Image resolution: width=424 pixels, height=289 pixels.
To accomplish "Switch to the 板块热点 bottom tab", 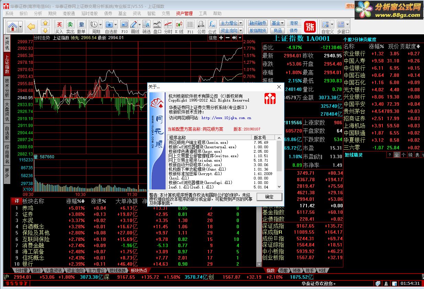I will (x=139, y=270).
